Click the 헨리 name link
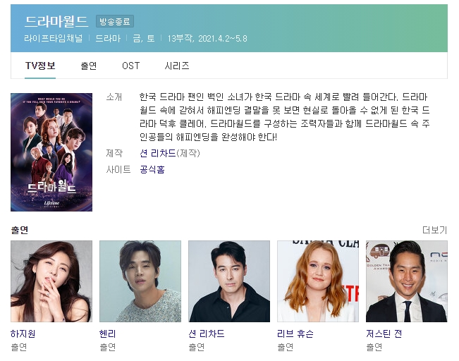 (108, 334)
